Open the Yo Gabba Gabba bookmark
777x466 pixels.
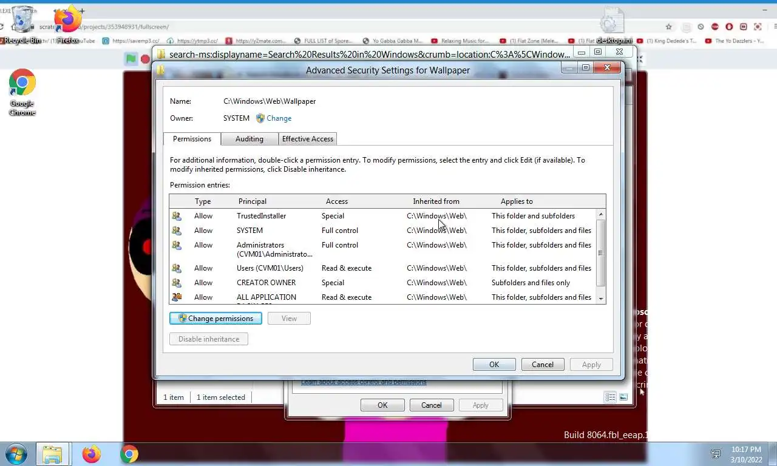point(393,41)
